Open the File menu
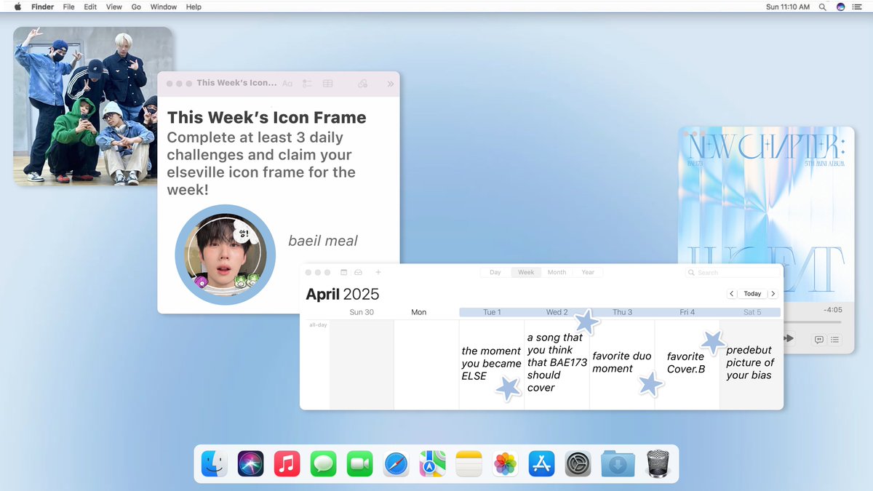 tap(68, 7)
